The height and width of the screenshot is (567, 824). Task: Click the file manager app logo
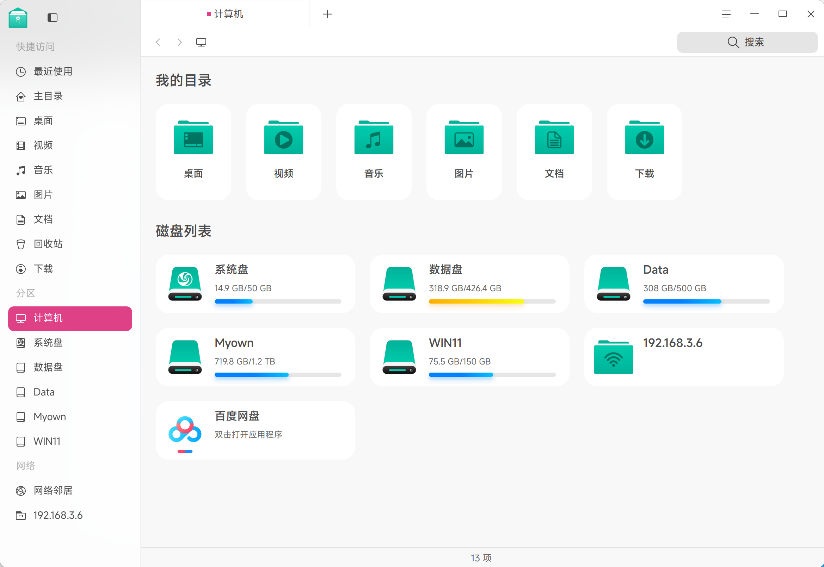coord(18,17)
